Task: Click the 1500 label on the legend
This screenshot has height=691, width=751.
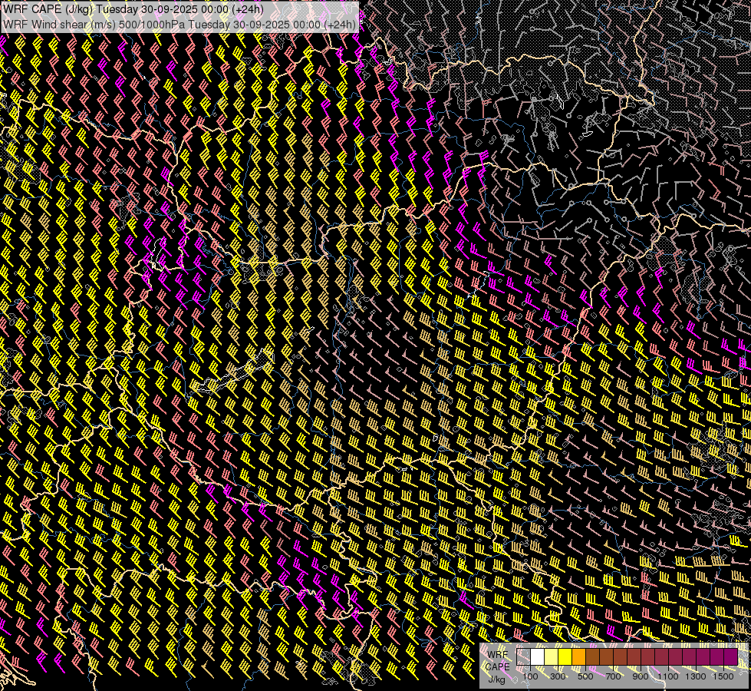Action: point(723,676)
